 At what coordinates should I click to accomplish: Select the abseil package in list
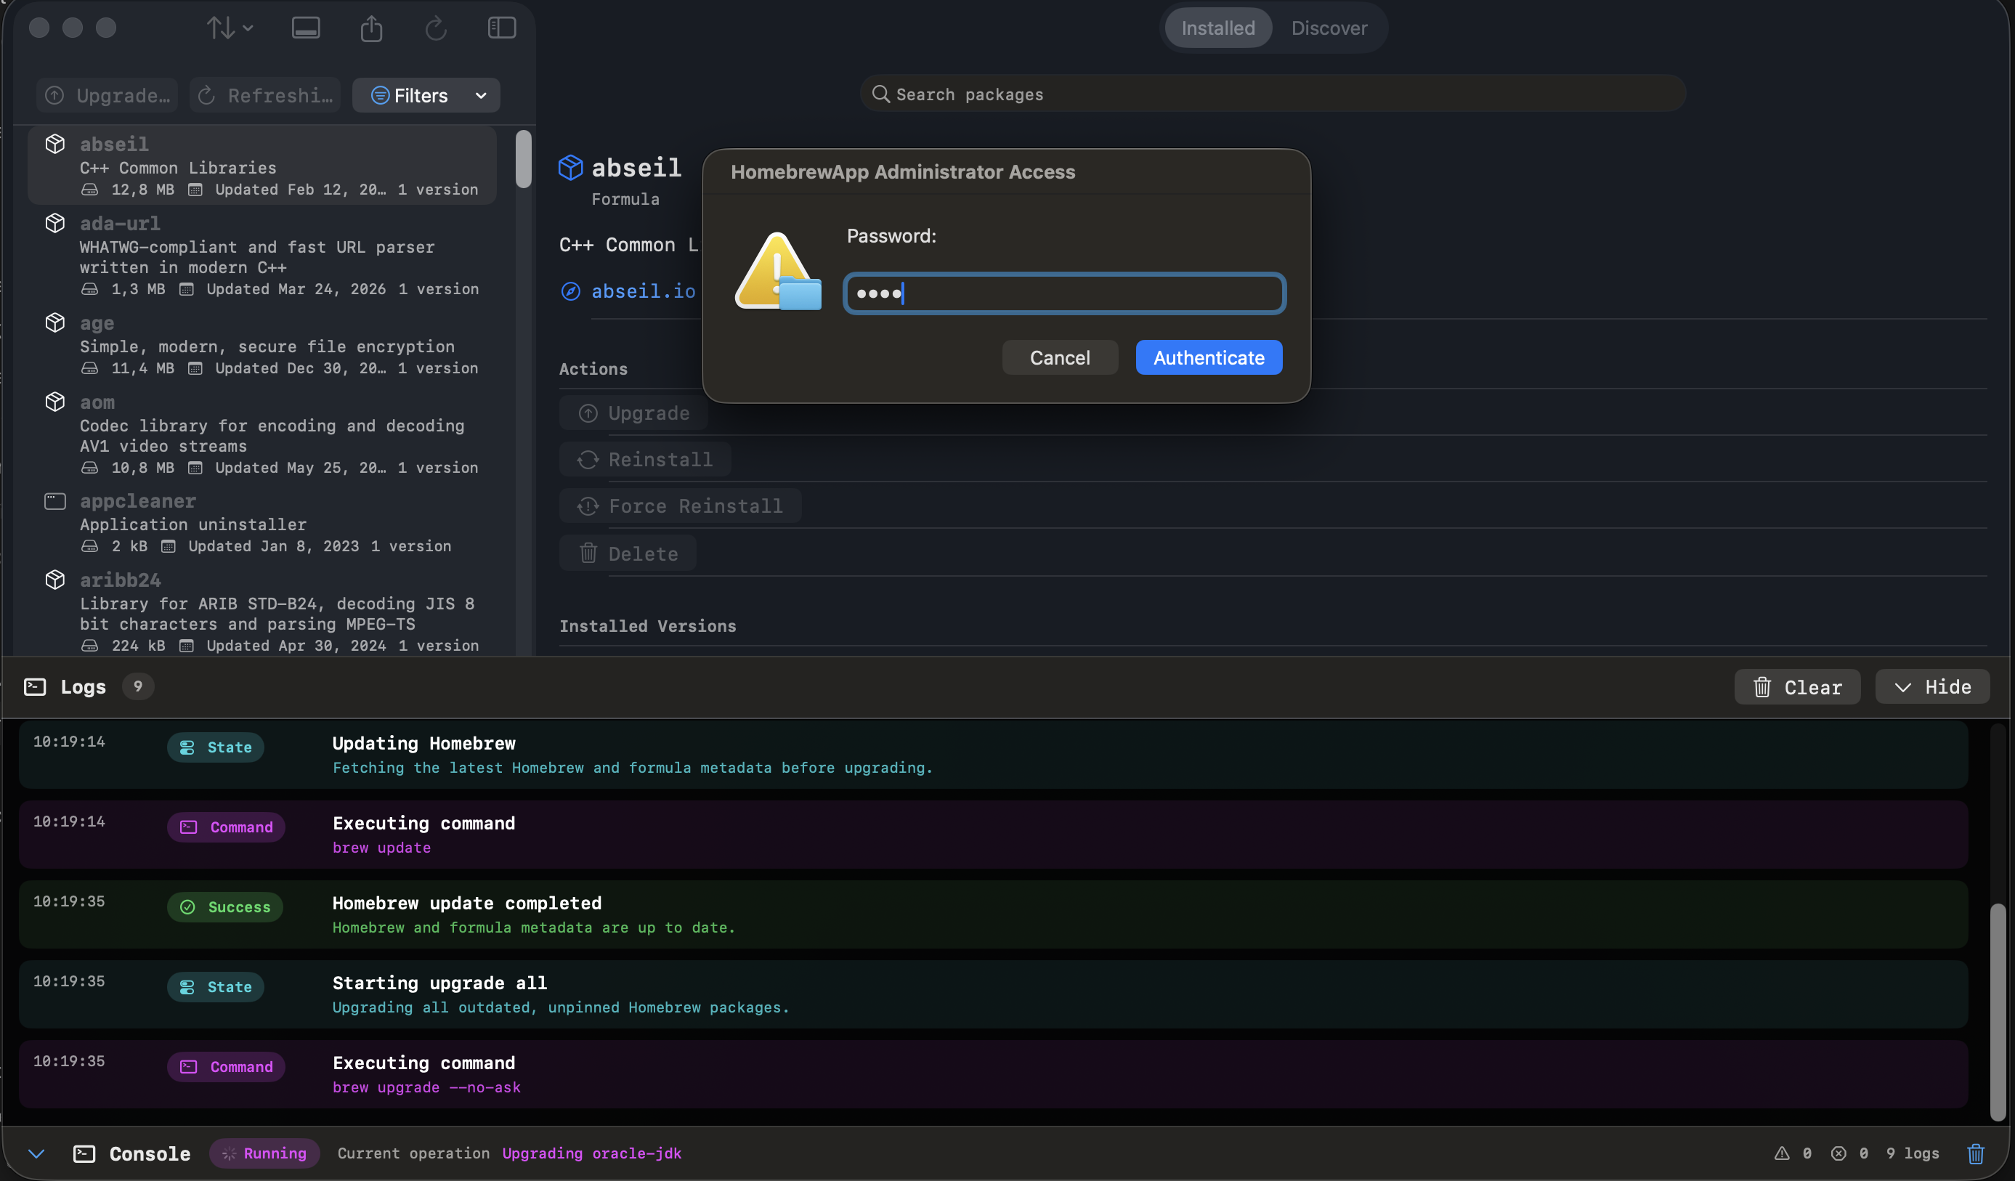click(262, 166)
